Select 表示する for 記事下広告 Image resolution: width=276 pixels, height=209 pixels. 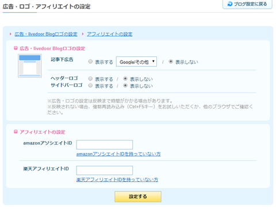[x=90, y=62]
